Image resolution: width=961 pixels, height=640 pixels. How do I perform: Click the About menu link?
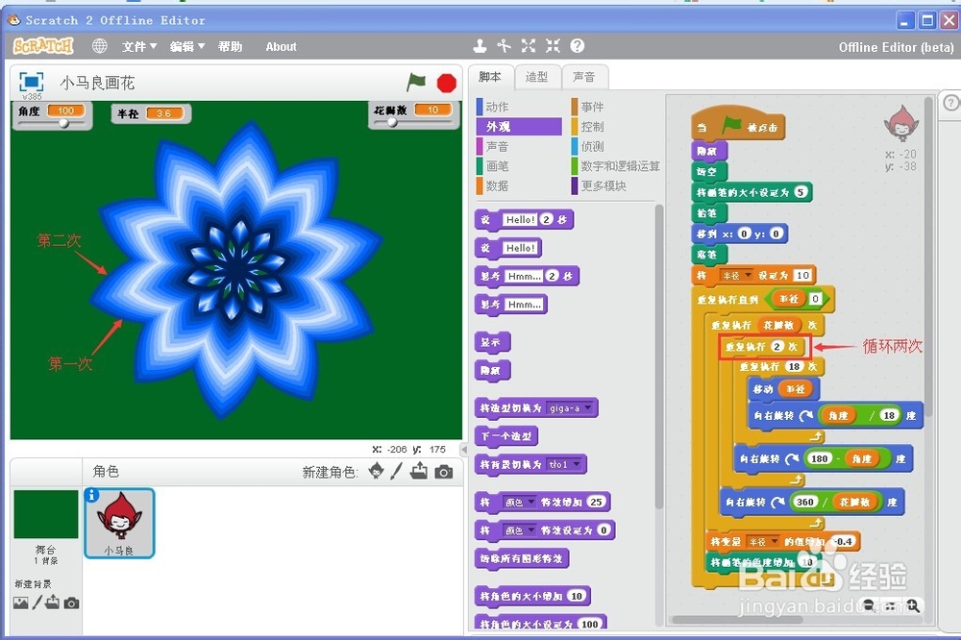281,46
